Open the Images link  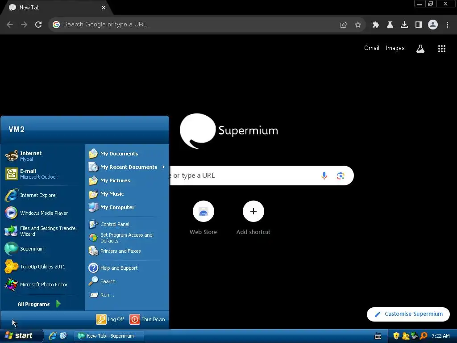click(395, 48)
